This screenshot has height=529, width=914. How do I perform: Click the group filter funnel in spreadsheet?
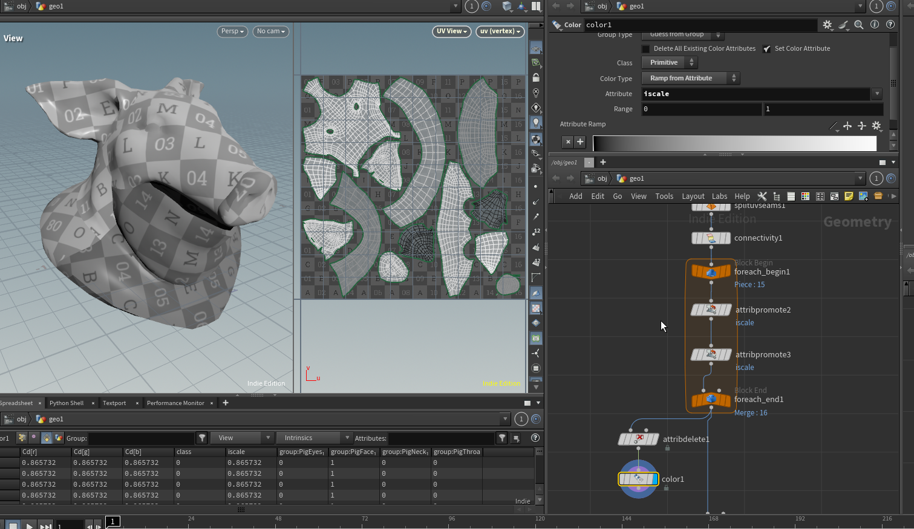(202, 438)
